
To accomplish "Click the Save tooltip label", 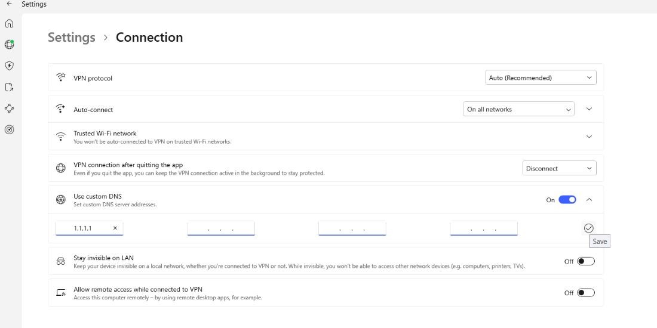I will [x=600, y=242].
